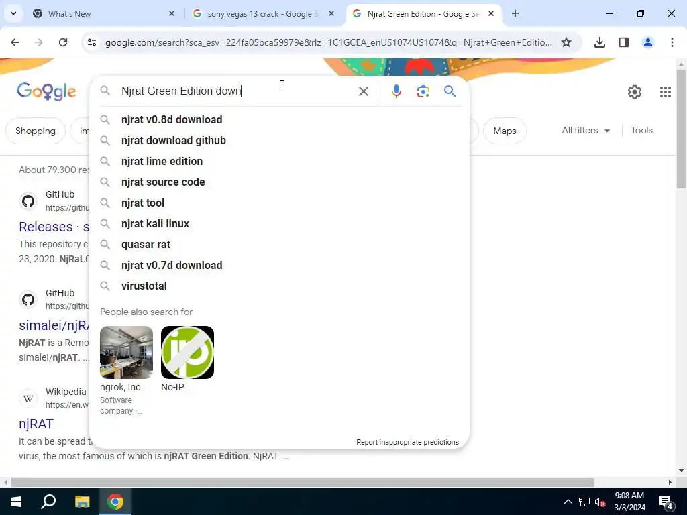Open the notification center icon

[666, 502]
